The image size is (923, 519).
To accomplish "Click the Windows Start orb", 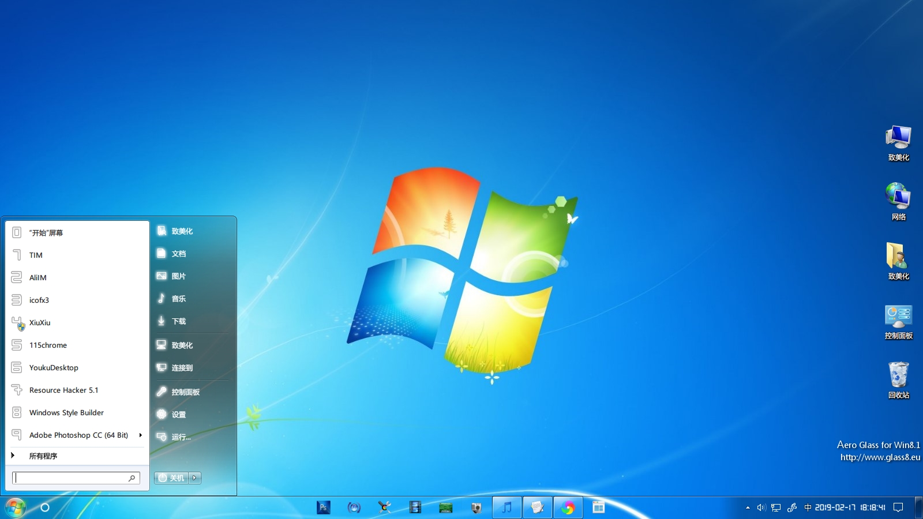I will point(16,507).
